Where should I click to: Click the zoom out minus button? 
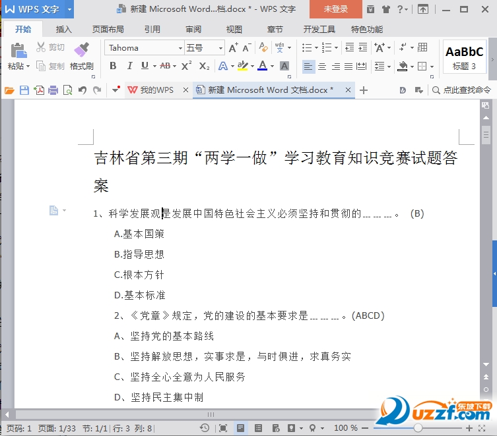click(365, 428)
